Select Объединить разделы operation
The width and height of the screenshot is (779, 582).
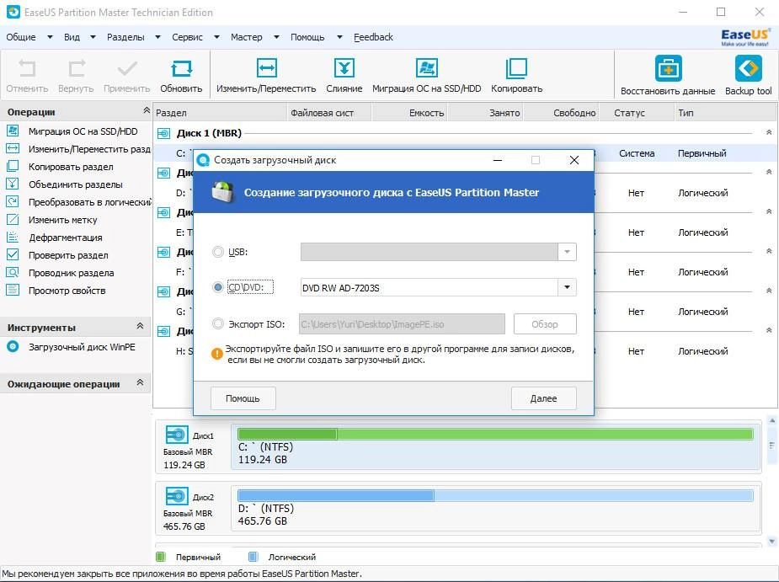(76, 184)
